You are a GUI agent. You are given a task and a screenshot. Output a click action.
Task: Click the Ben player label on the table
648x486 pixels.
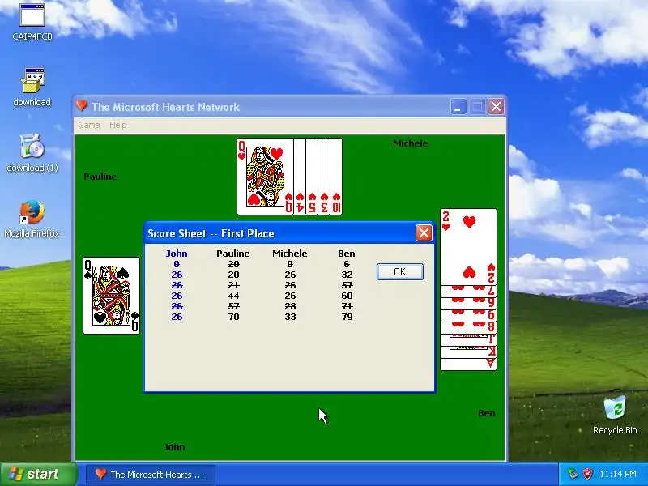[487, 413]
